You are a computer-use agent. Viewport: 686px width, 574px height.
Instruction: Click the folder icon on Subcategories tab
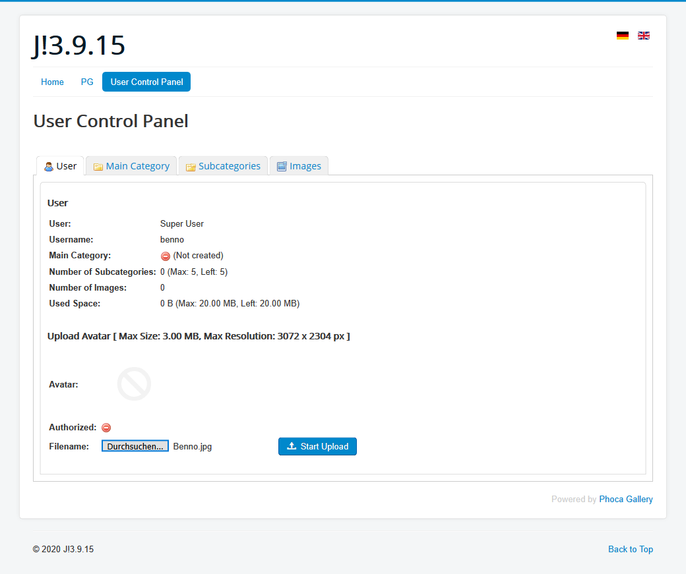(x=191, y=167)
